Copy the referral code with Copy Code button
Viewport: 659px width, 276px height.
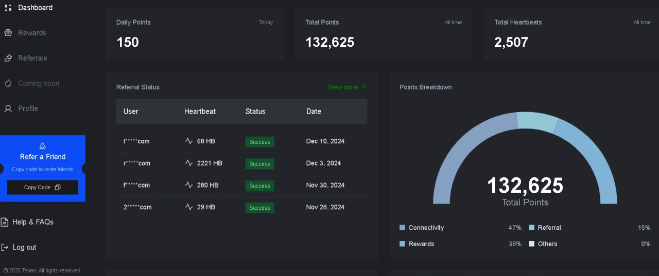point(43,187)
